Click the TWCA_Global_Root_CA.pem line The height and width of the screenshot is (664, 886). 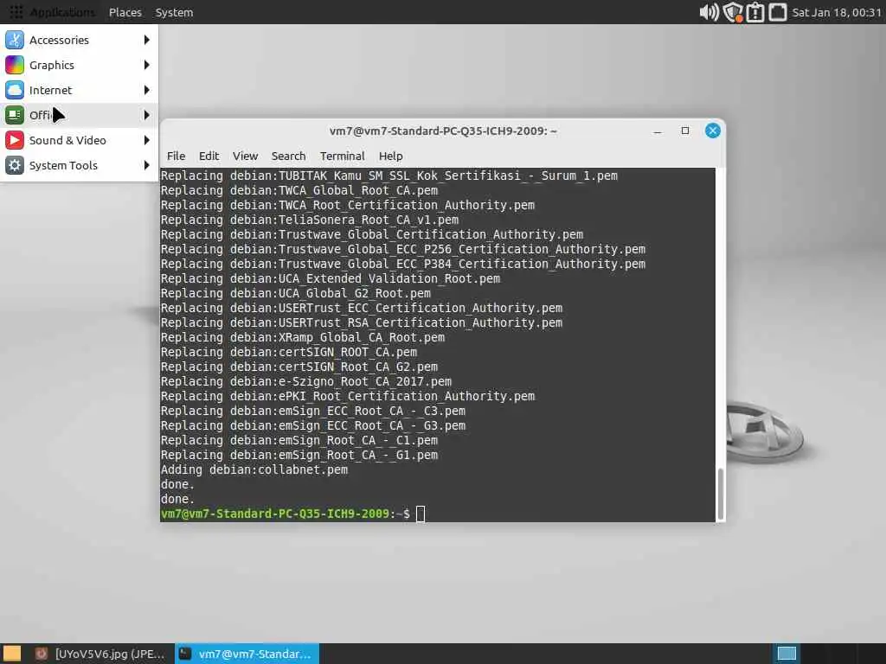pyautogui.click(x=299, y=191)
